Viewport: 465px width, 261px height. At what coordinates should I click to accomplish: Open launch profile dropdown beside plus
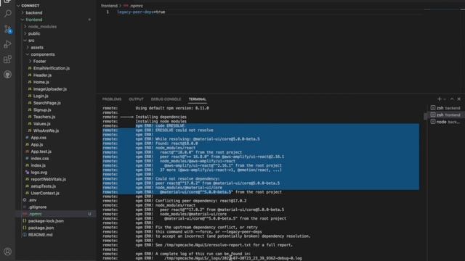click(x=445, y=99)
